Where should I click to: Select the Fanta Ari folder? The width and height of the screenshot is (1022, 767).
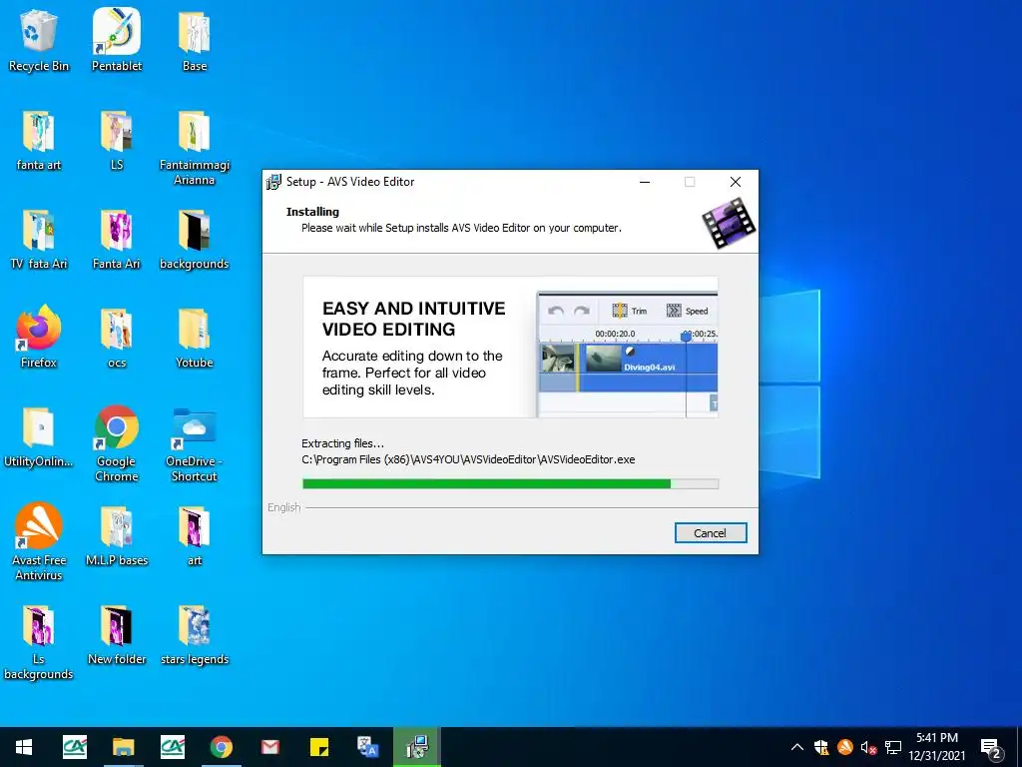[117, 240]
